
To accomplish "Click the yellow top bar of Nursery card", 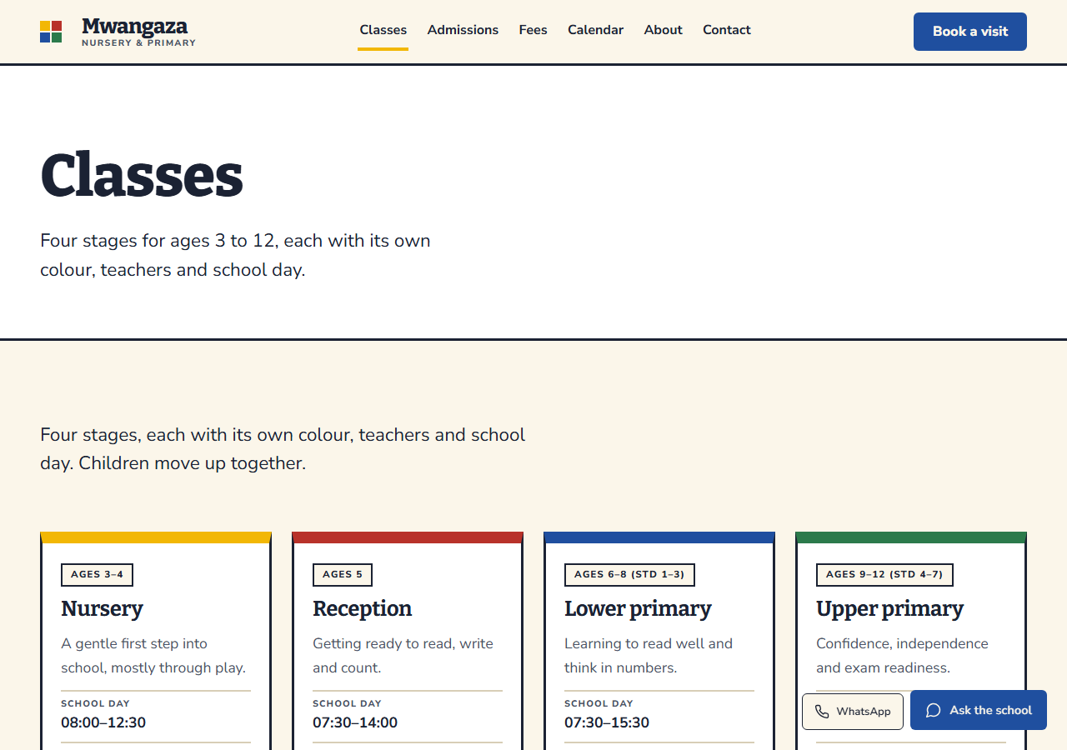I will pyautogui.click(x=156, y=537).
